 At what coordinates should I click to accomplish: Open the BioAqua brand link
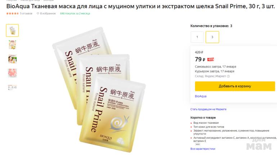[200, 96]
